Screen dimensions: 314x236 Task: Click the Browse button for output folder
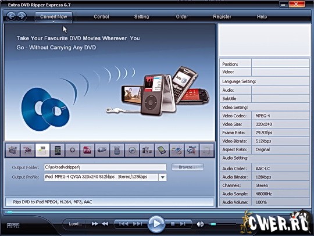pos(188,167)
